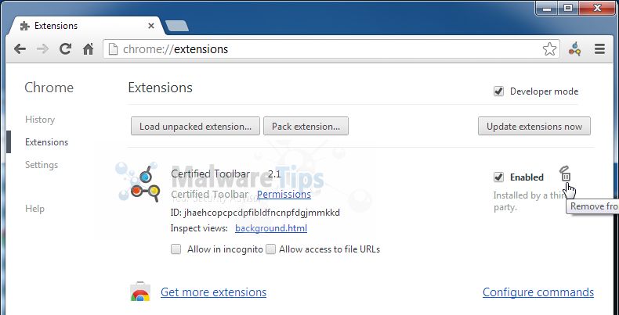The height and width of the screenshot is (315, 619).
Task: Click Load unpacked extension button
Action: pyautogui.click(x=195, y=126)
